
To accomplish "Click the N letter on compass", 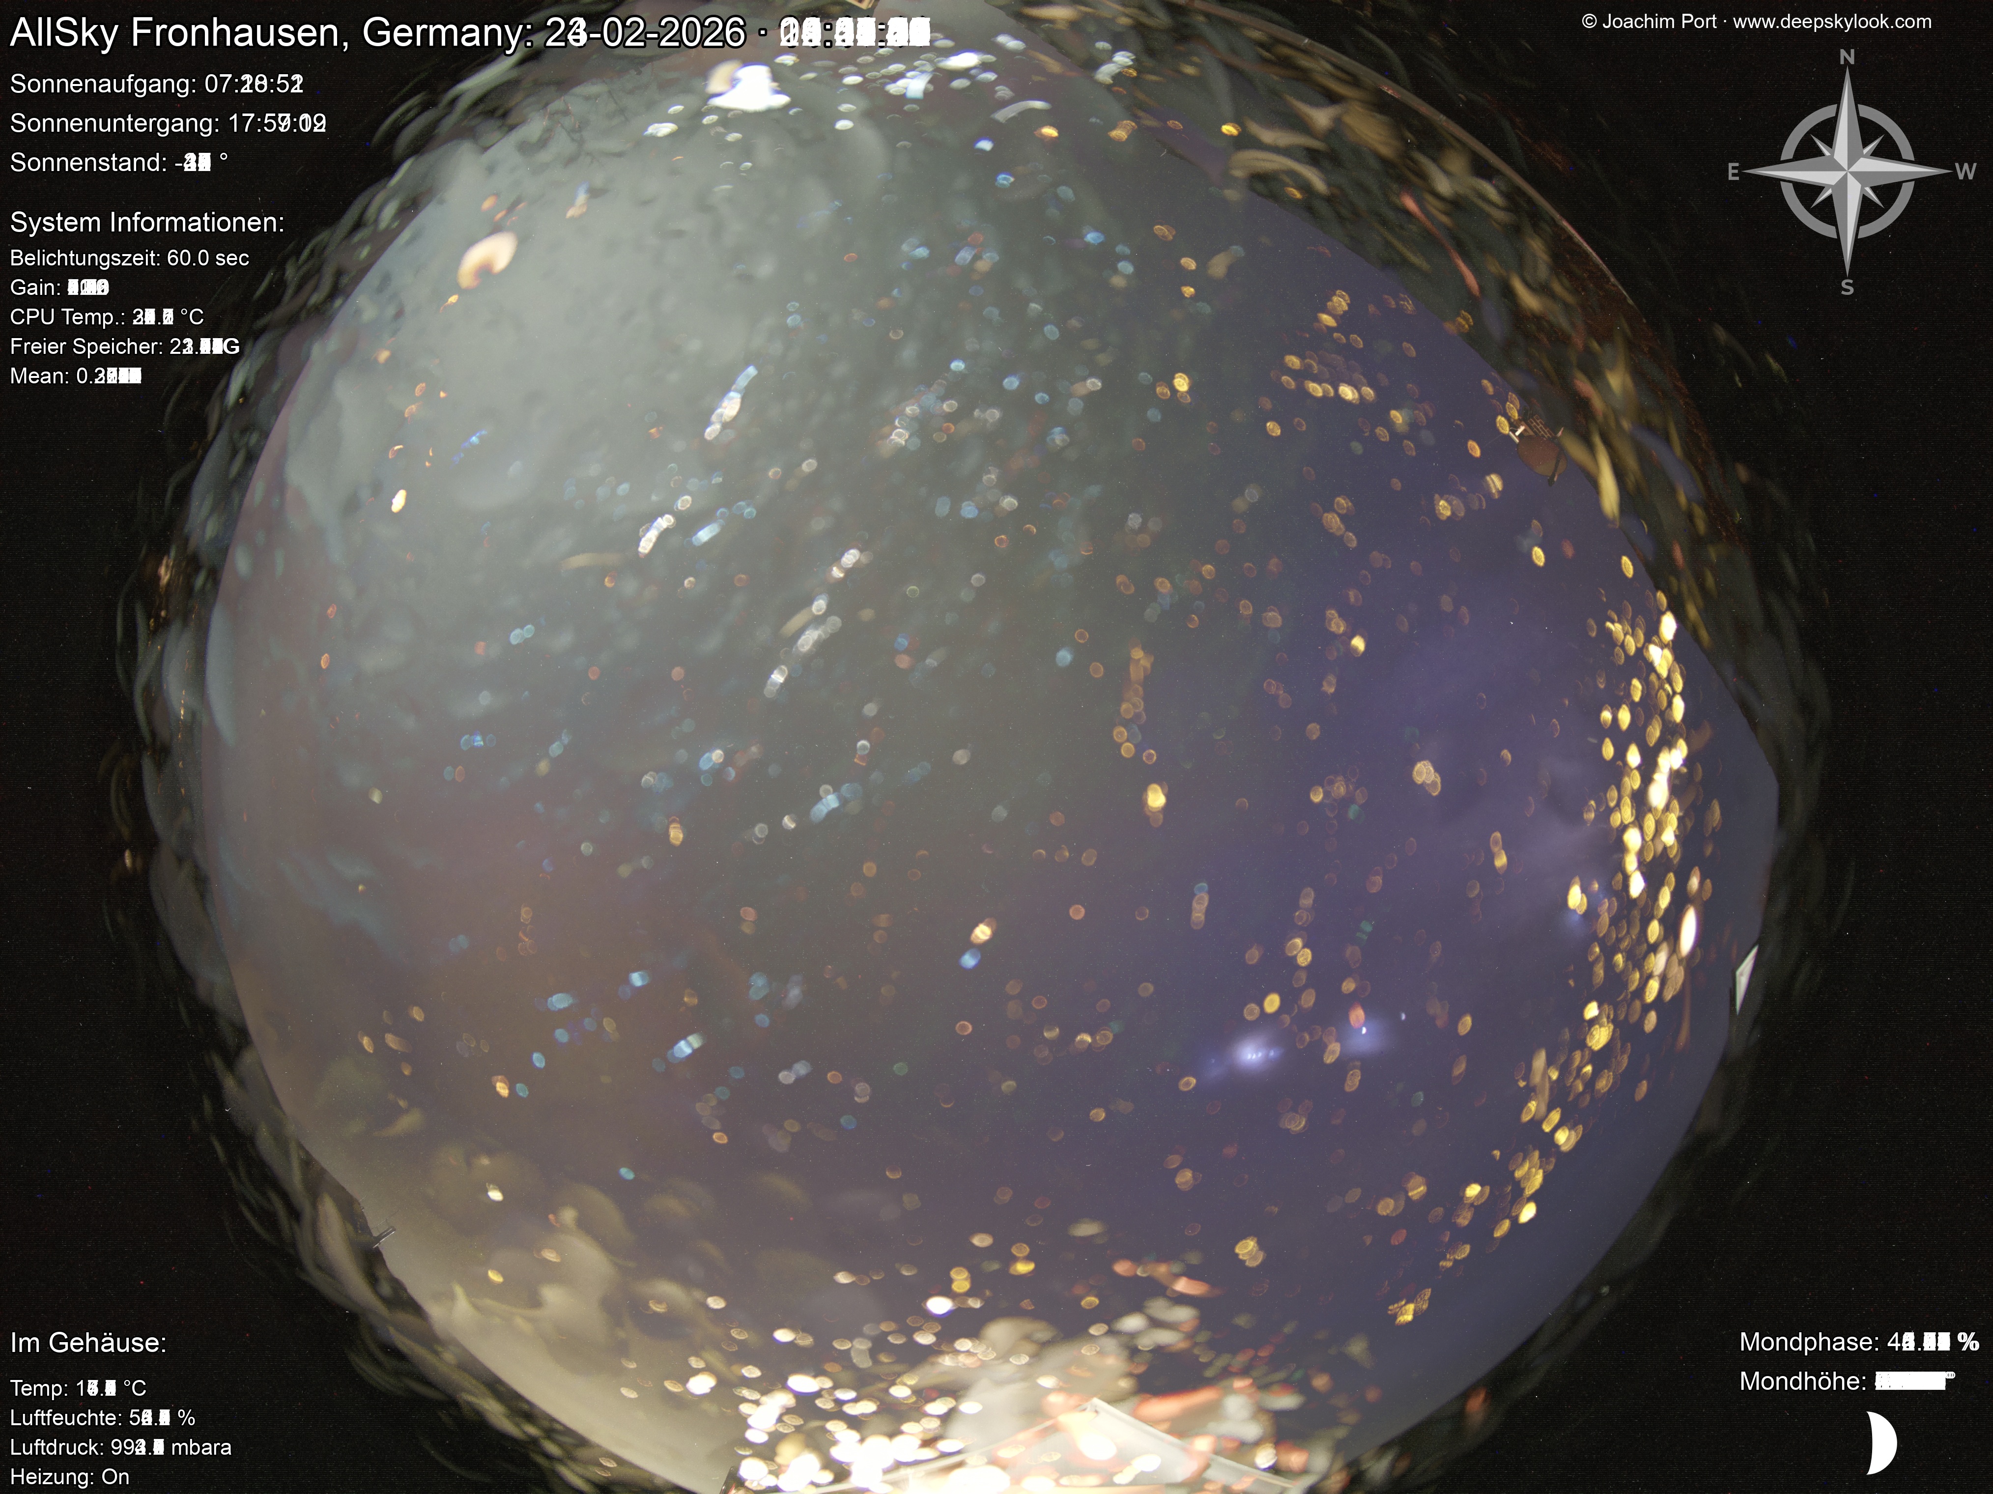I will pyautogui.click(x=1846, y=57).
